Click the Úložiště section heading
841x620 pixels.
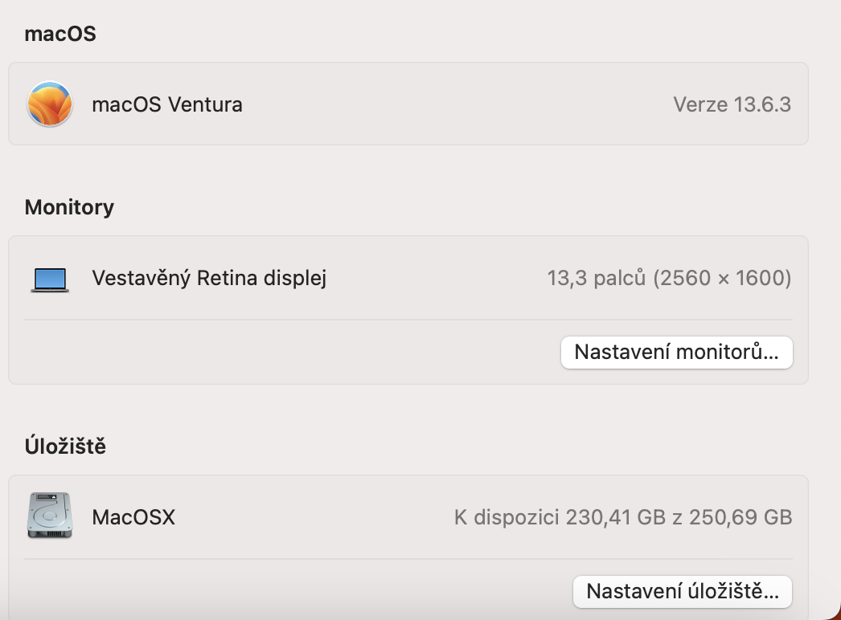tap(65, 447)
